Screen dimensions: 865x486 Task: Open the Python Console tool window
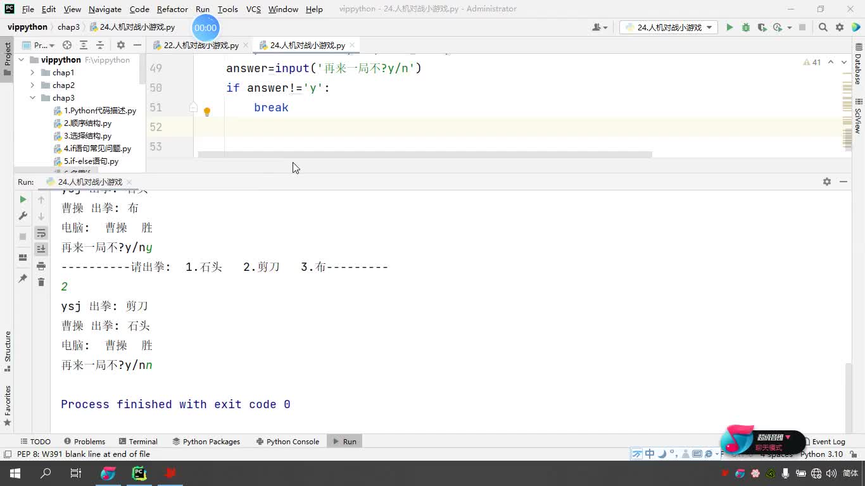pos(287,441)
